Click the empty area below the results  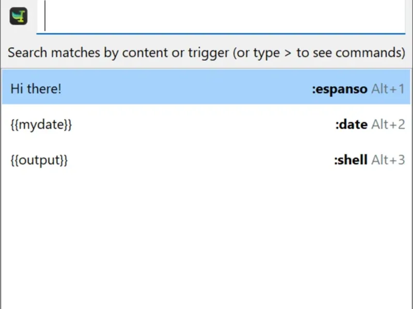click(206, 242)
